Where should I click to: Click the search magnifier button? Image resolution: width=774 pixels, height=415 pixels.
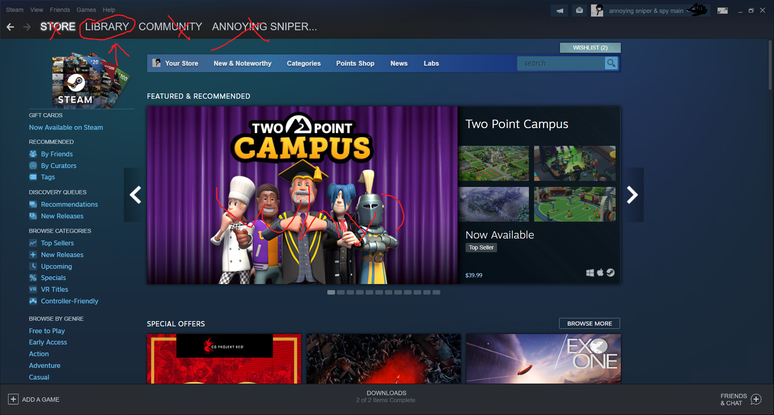(611, 63)
